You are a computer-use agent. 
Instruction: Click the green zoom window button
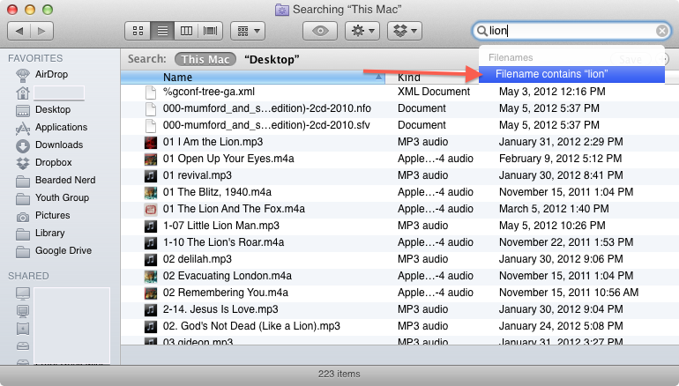pos(48,10)
